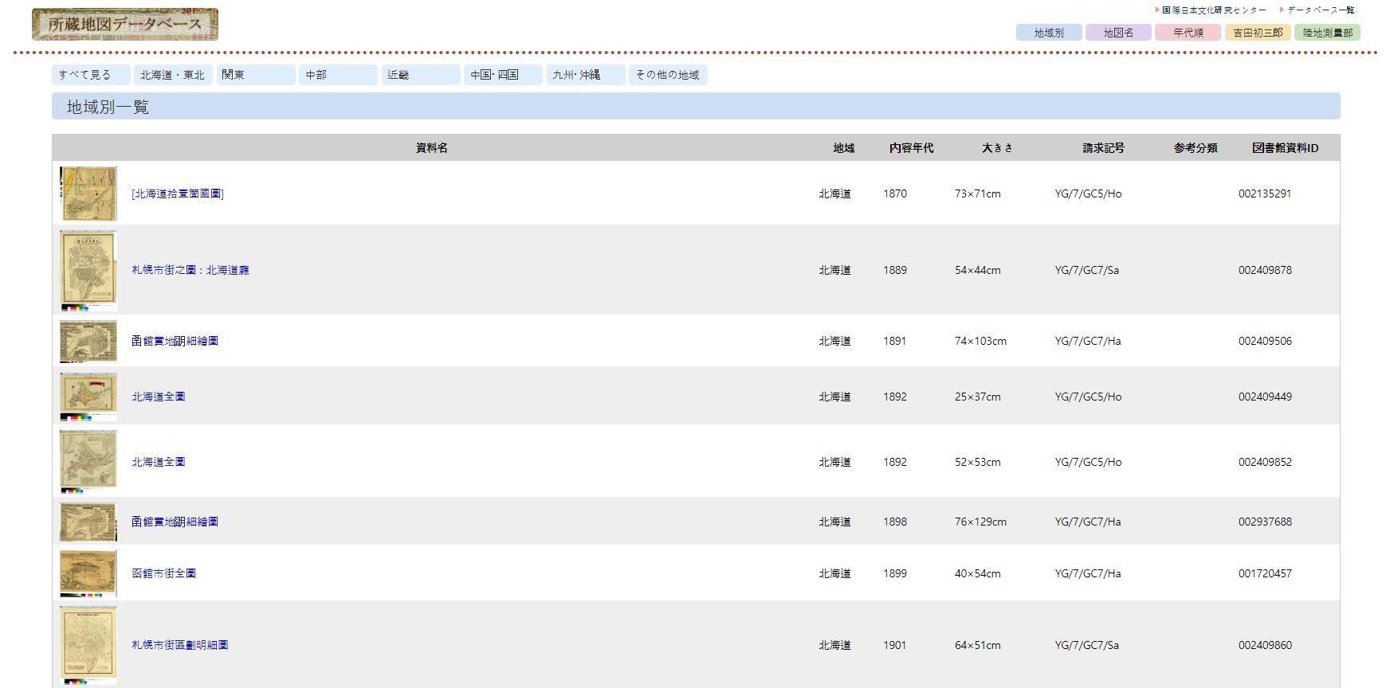This screenshot has width=1390, height=688.
Task: Open the 陸地測量部 tab
Action: coord(1327,33)
